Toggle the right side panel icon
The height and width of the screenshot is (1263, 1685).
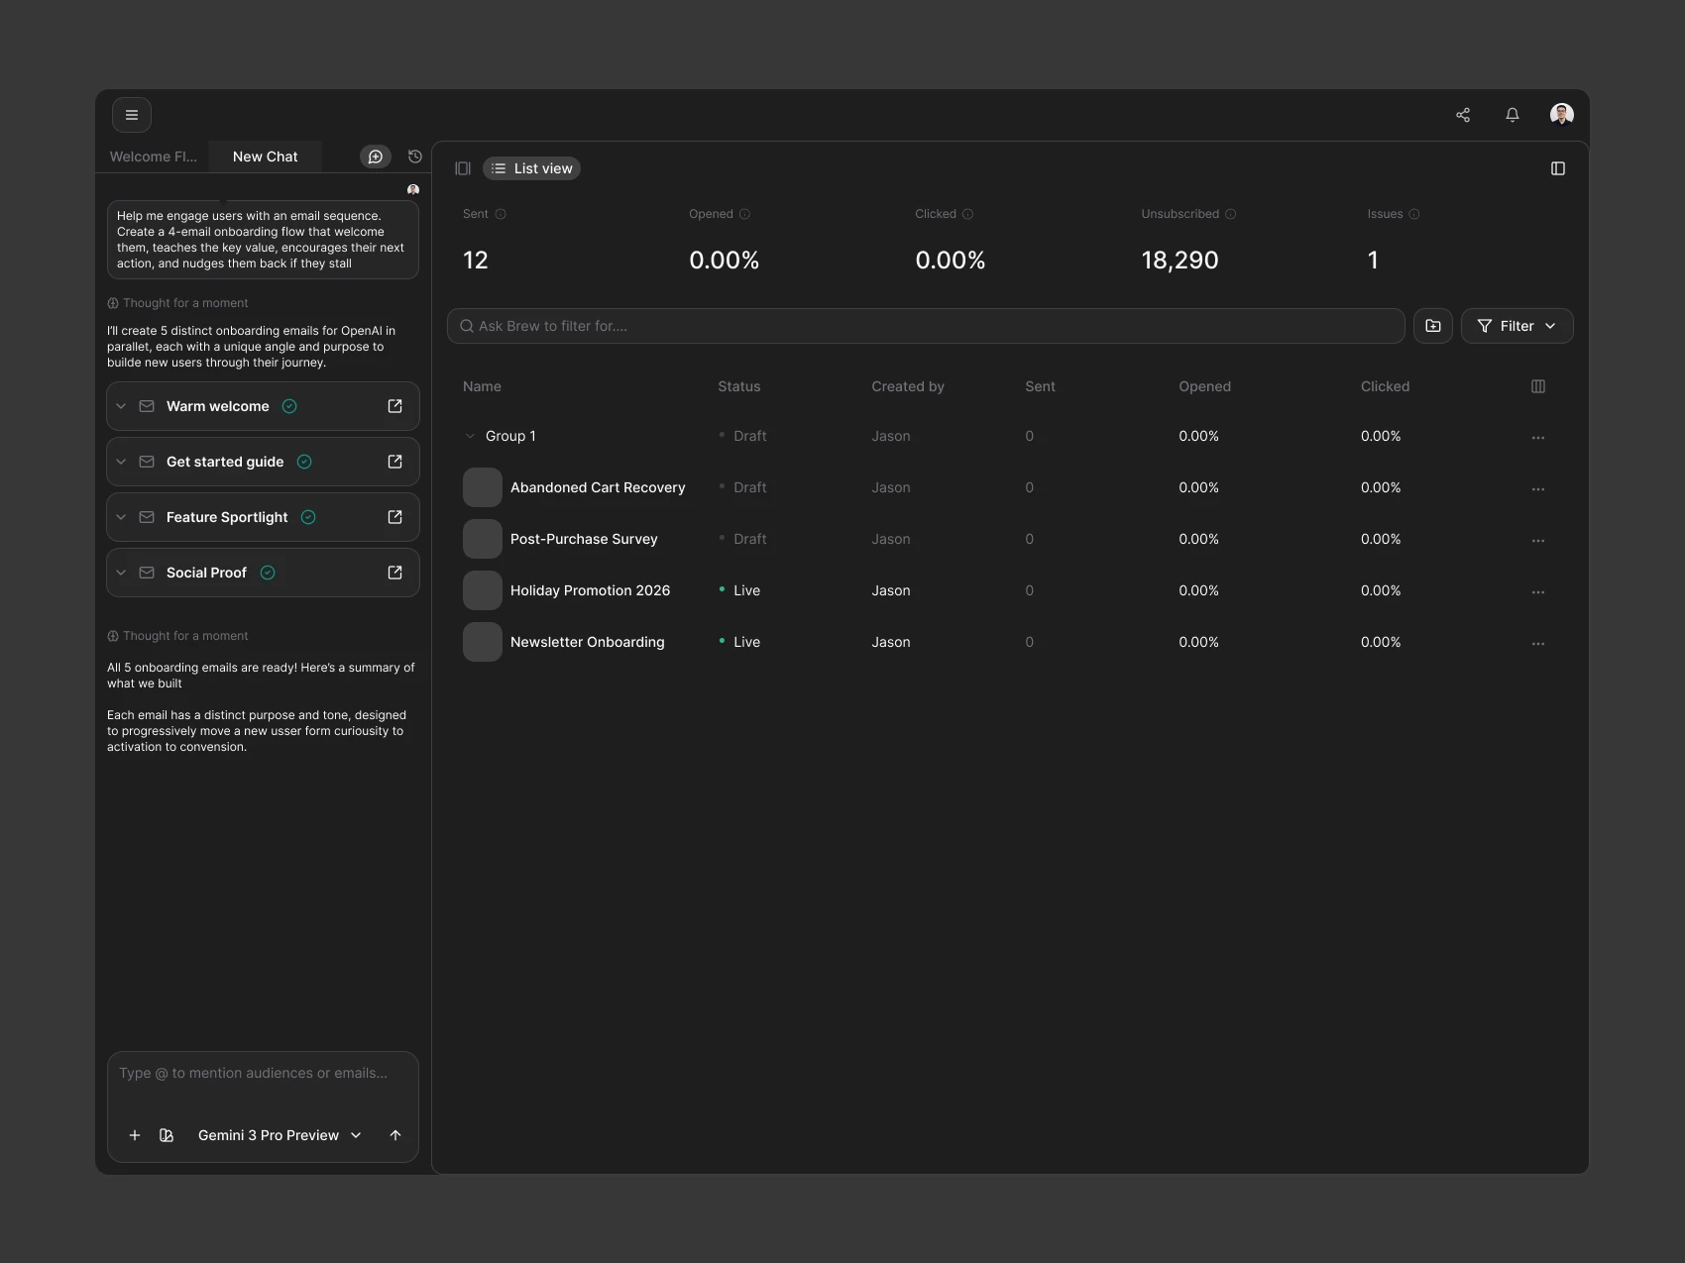1558,168
